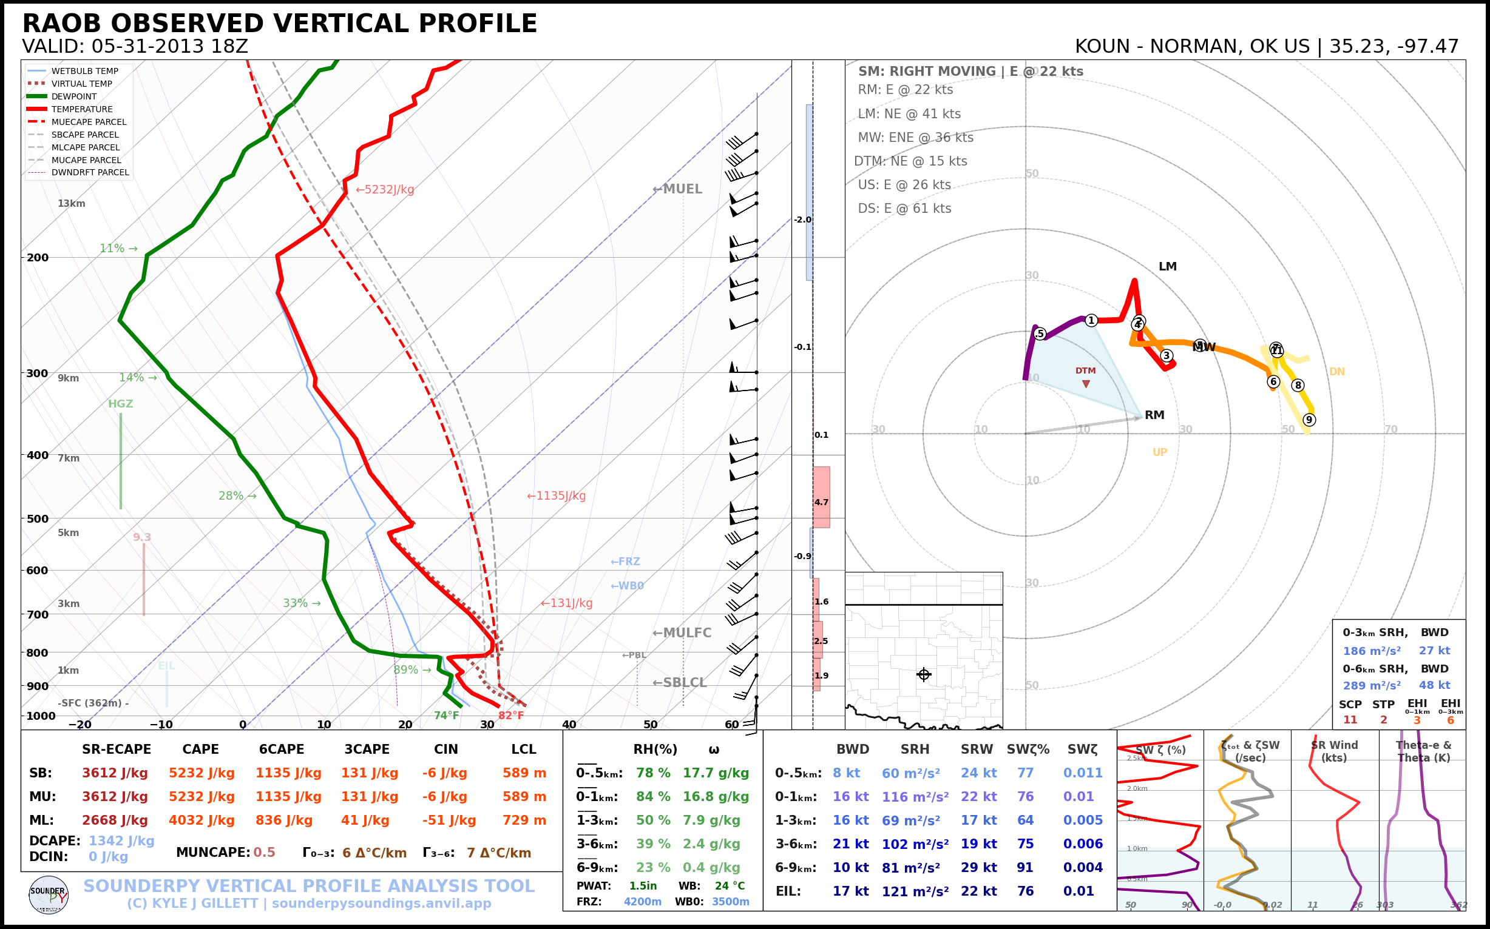This screenshot has height=929, width=1490.
Task: Click the DN label on hodograph
Action: tap(1337, 372)
